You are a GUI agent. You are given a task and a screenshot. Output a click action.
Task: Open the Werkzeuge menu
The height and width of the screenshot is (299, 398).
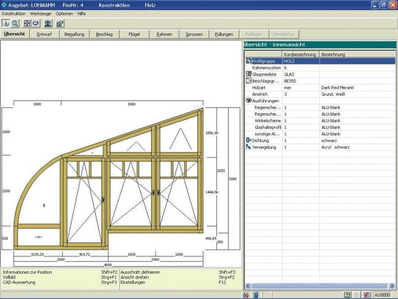point(40,13)
